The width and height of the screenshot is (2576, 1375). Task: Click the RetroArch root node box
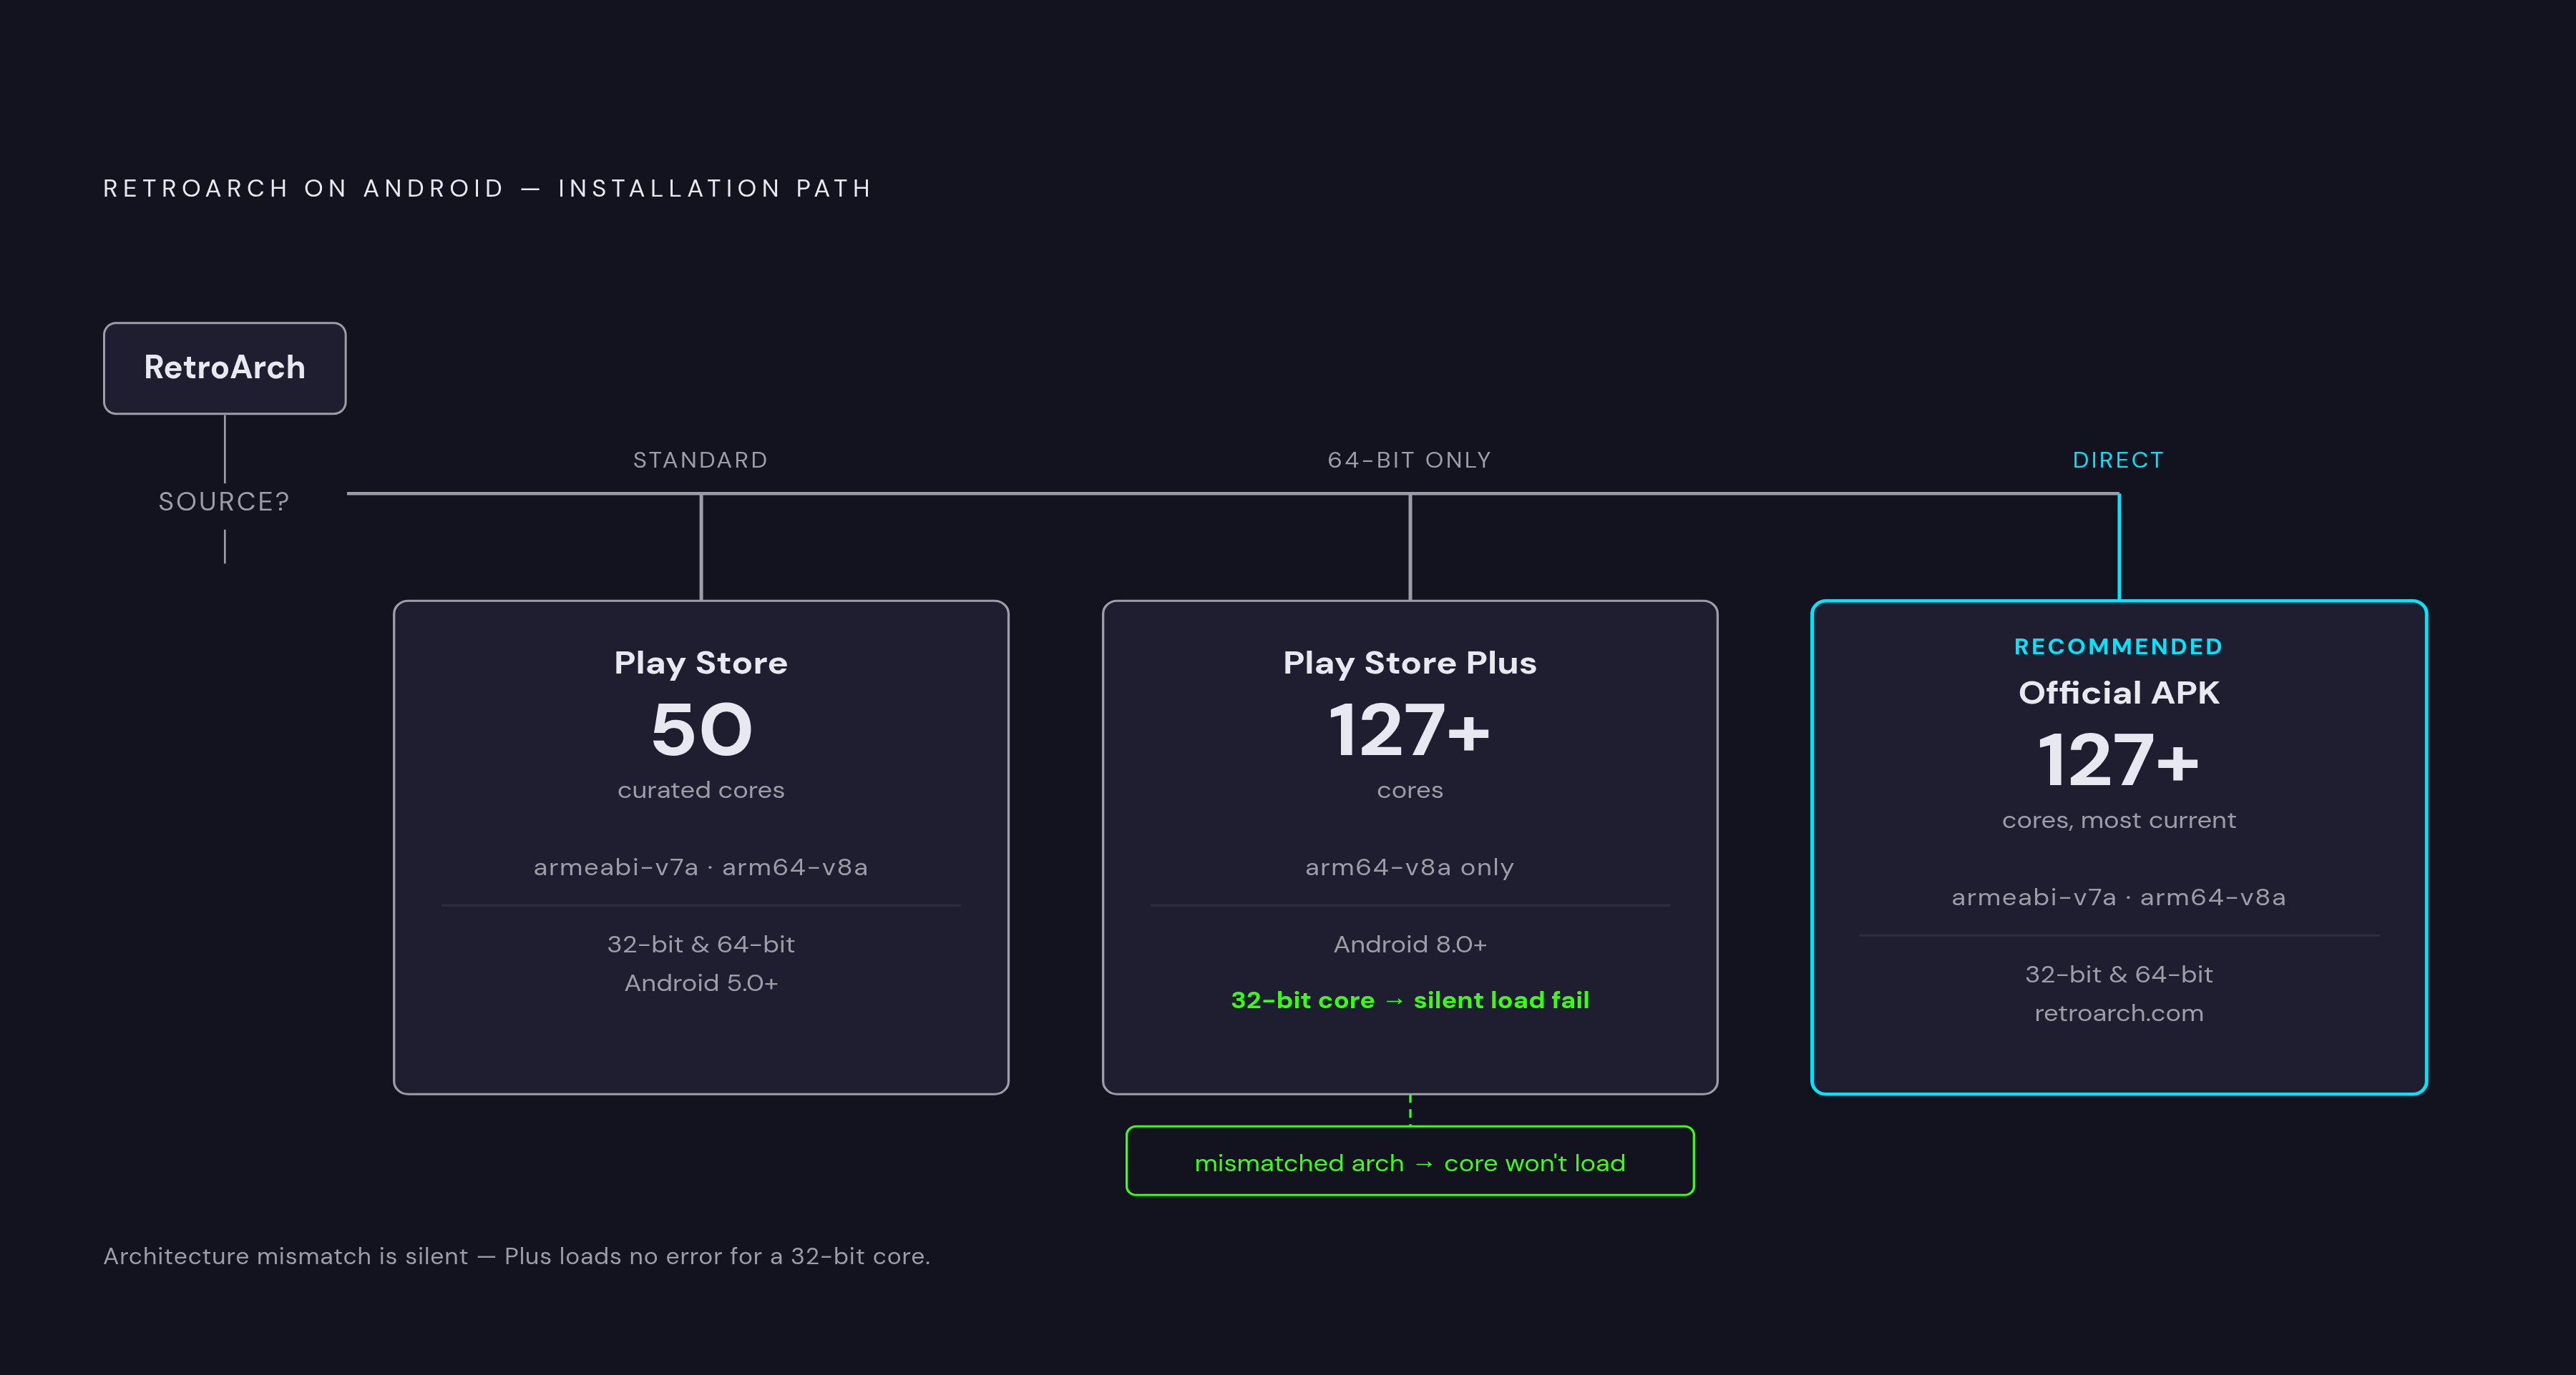(x=225, y=368)
